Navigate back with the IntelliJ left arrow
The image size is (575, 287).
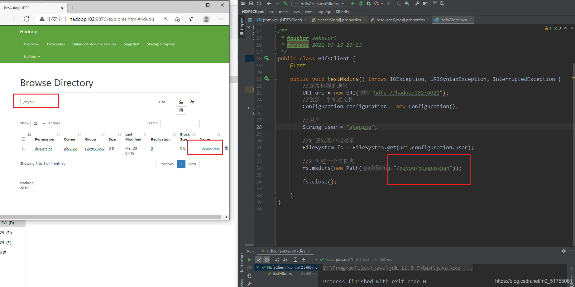(x=269, y=3)
